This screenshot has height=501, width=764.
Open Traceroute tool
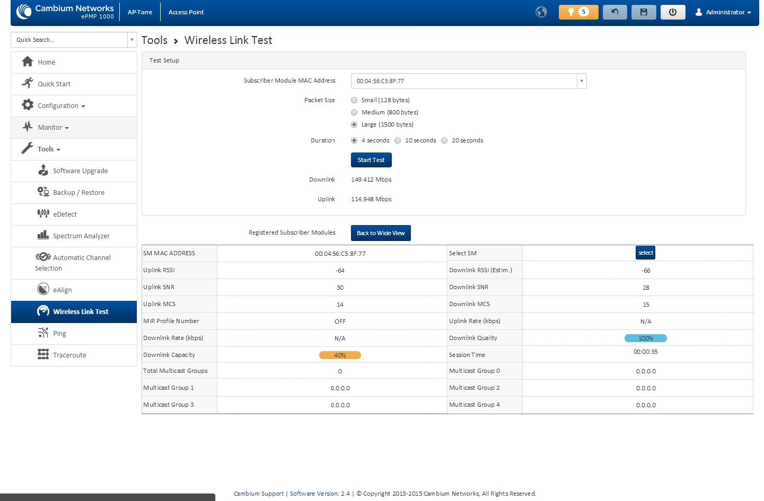click(74, 355)
